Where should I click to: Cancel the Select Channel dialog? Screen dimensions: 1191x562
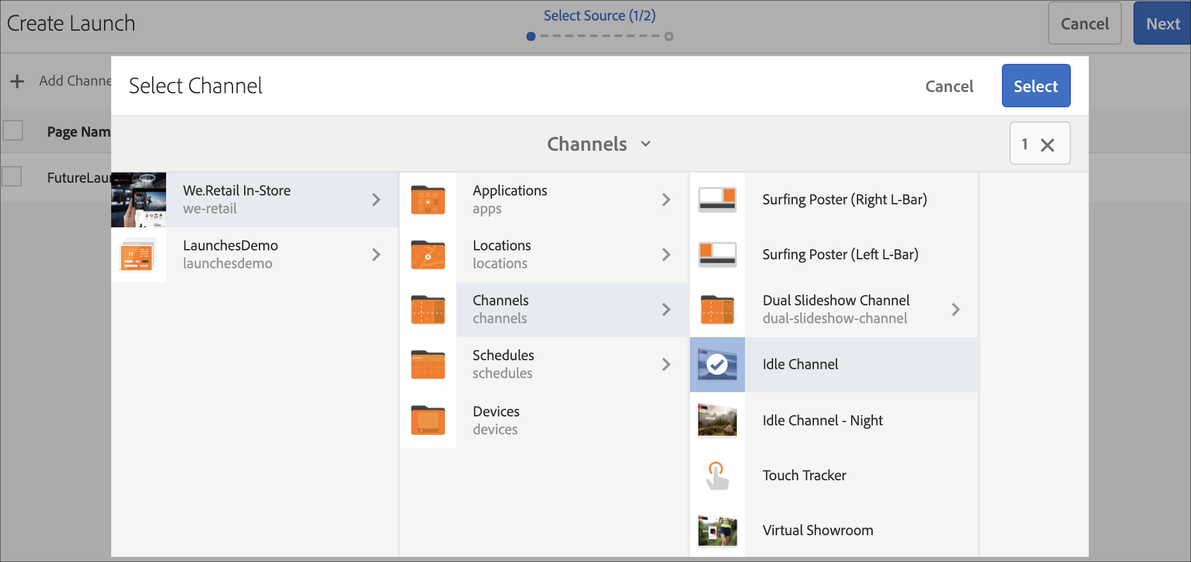click(x=949, y=86)
